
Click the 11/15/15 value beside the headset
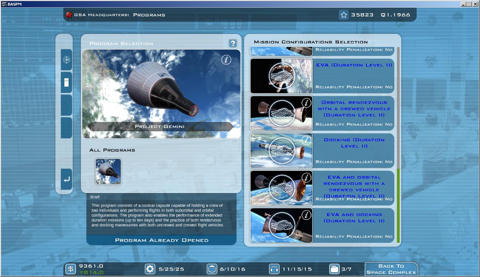297,269
